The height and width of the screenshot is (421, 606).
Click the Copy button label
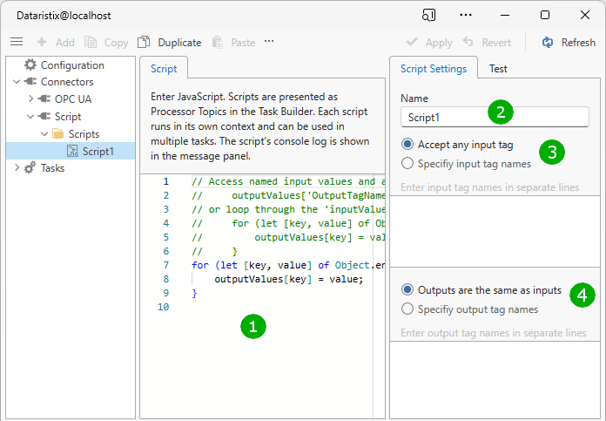pos(117,43)
